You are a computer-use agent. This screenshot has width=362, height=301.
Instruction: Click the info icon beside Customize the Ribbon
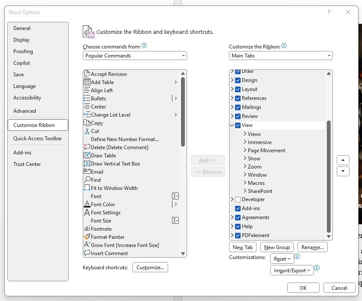click(x=284, y=46)
